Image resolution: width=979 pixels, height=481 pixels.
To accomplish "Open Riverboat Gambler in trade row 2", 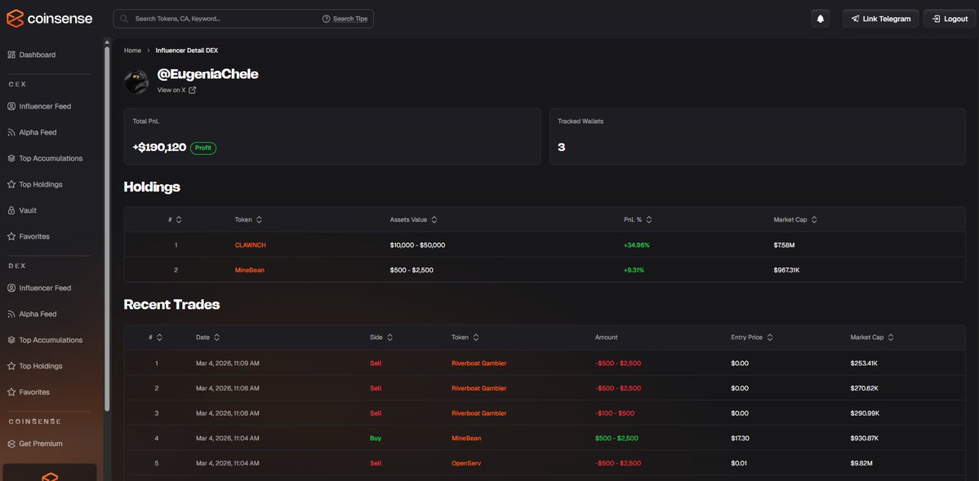I will click(x=479, y=388).
